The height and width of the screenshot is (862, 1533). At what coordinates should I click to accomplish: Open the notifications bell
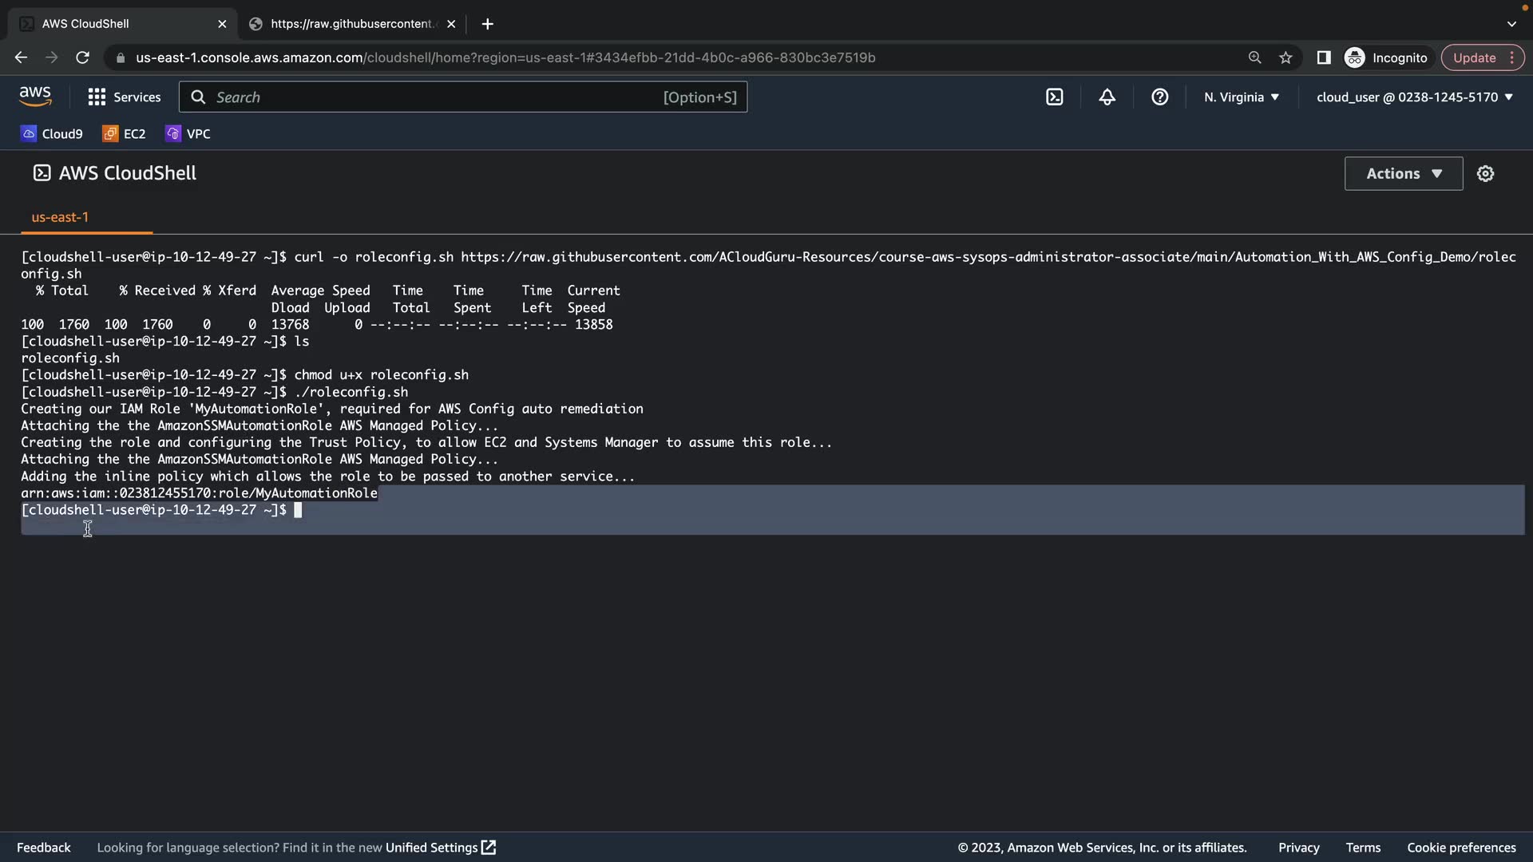[1107, 97]
